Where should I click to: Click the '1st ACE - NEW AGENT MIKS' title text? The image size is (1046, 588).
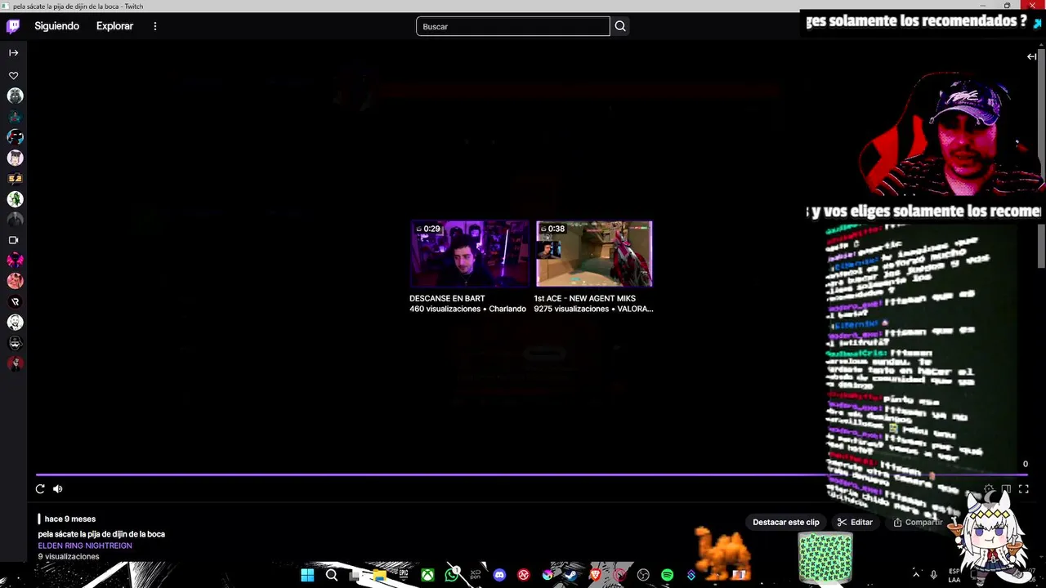tap(584, 298)
